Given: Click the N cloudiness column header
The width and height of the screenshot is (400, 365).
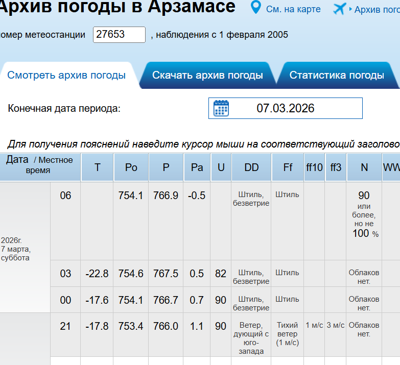Looking at the screenshot, I should (364, 167).
